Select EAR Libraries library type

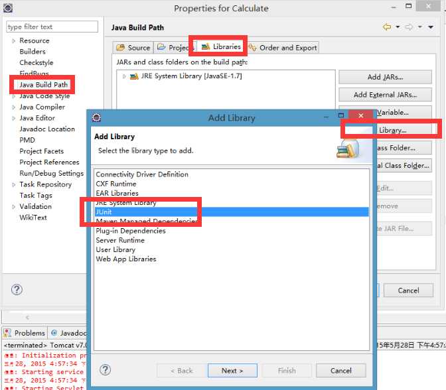[x=232, y=193]
